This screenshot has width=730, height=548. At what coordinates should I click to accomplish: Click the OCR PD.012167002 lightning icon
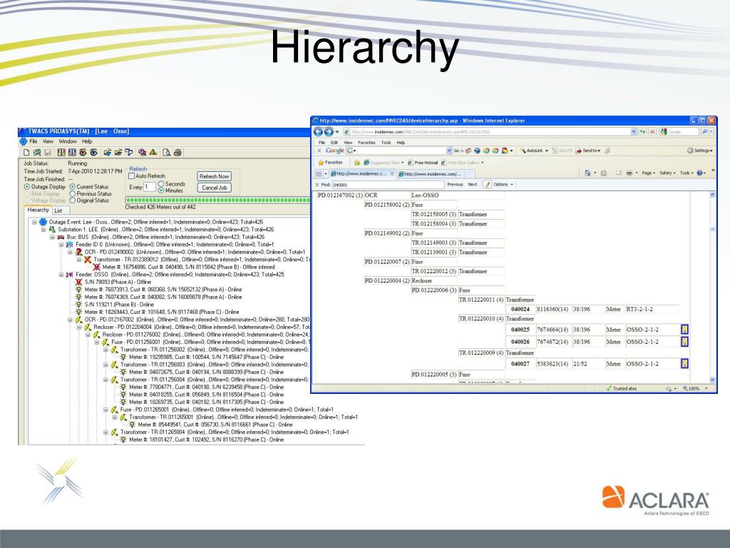[78, 320]
